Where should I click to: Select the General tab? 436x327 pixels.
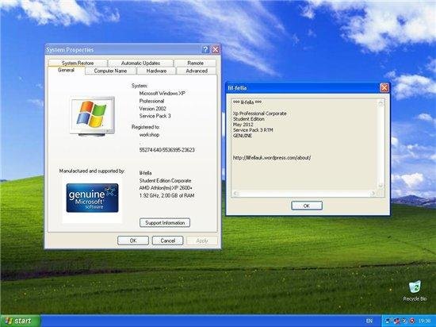[x=66, y=70]
